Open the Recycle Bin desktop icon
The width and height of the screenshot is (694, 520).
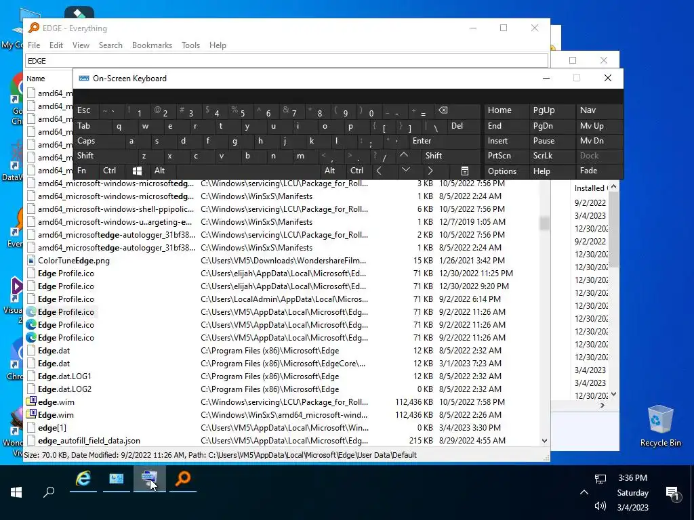pos(660,425)
